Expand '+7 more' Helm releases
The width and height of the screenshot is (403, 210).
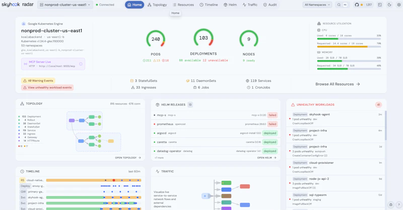pos(159,158)
